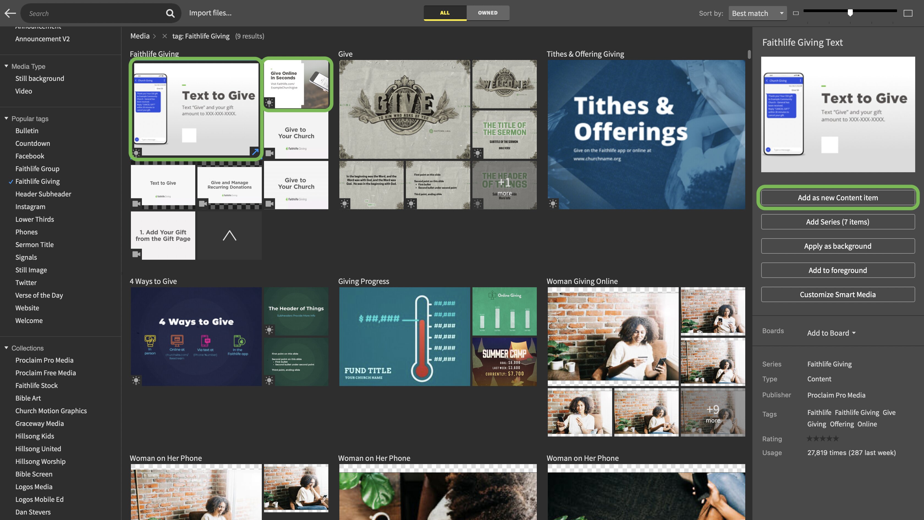Select the Fund Title thermometer thumbnail
The image size is (924, 520).
[x=404, y=336]
